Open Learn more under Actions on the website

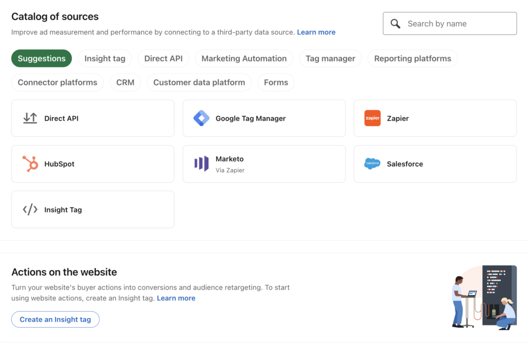point(176,298)
